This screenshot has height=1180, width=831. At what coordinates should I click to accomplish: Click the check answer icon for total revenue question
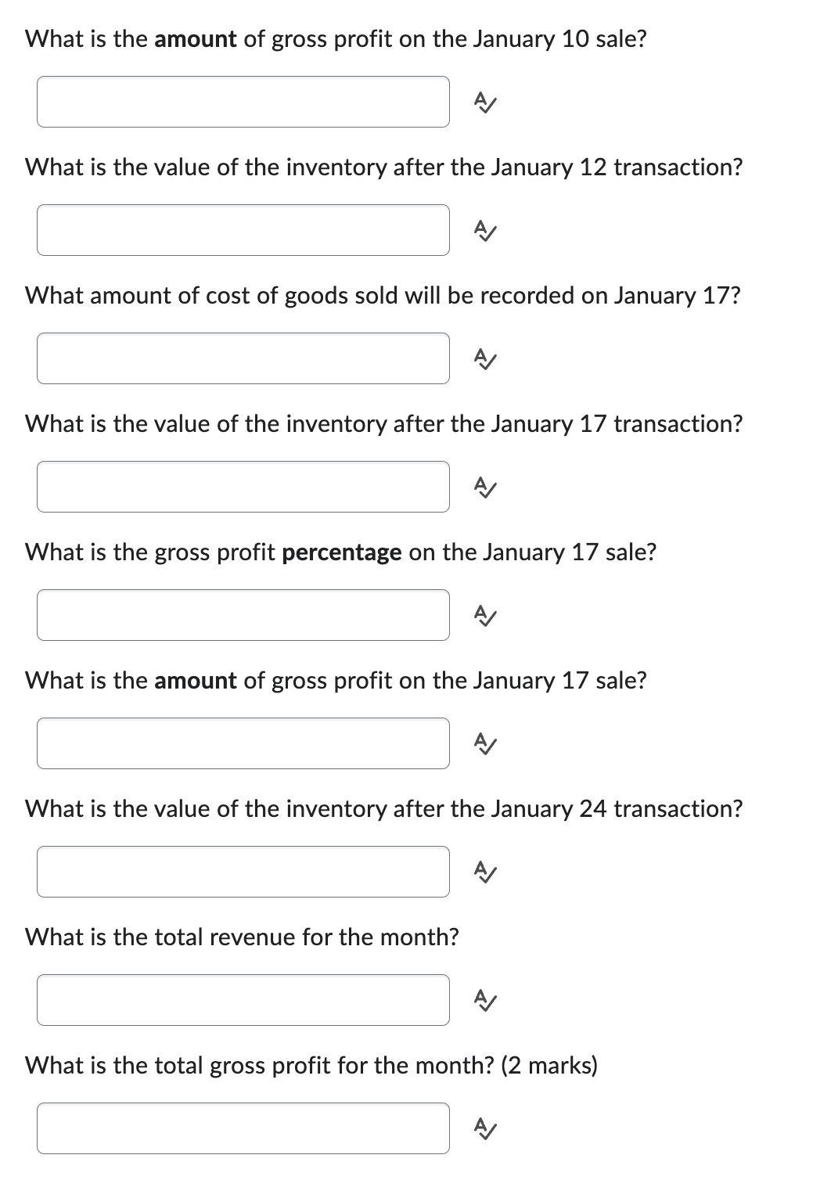click(x=484, y=1001)
